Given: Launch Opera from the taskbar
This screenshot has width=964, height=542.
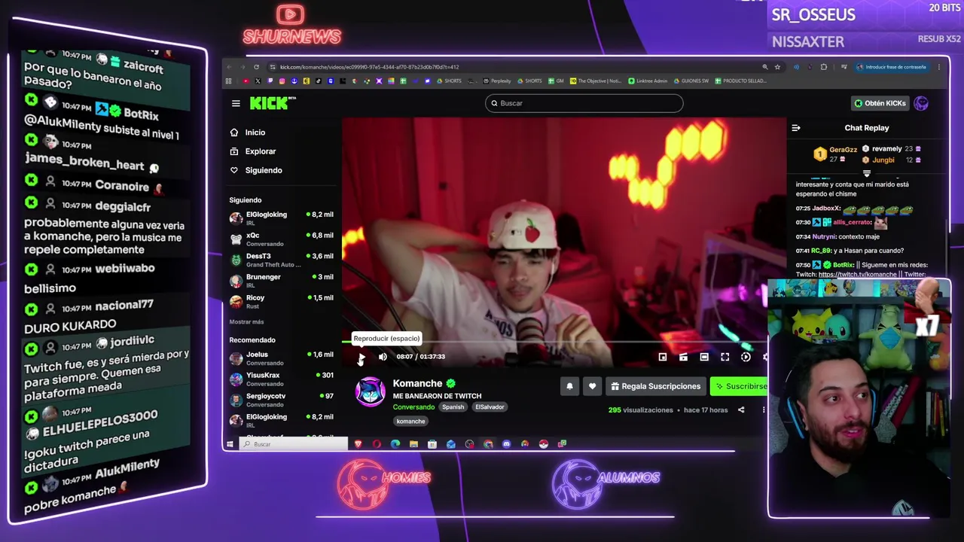Looking at the screenshot, I should pos(377,444).
